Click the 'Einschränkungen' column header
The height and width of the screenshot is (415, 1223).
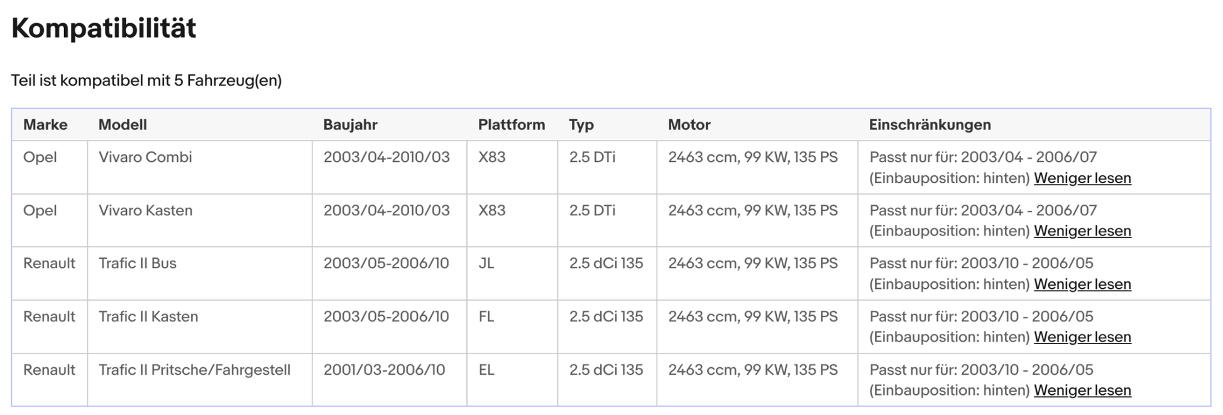[930, 125]
